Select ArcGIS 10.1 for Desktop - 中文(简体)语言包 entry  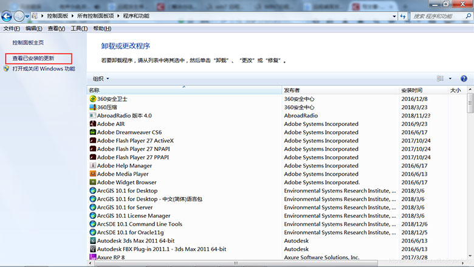click(x=149, y=199)
